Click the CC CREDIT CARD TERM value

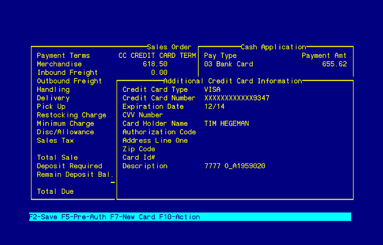coord(157,56)
